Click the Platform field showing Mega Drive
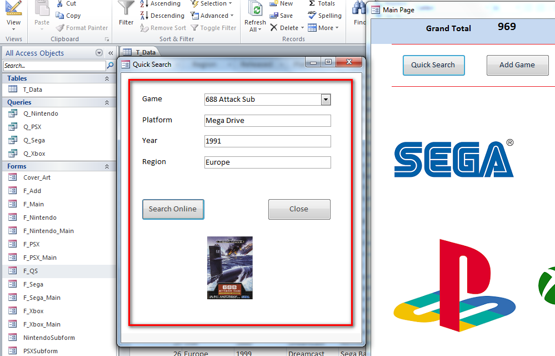 pos(268,121)
